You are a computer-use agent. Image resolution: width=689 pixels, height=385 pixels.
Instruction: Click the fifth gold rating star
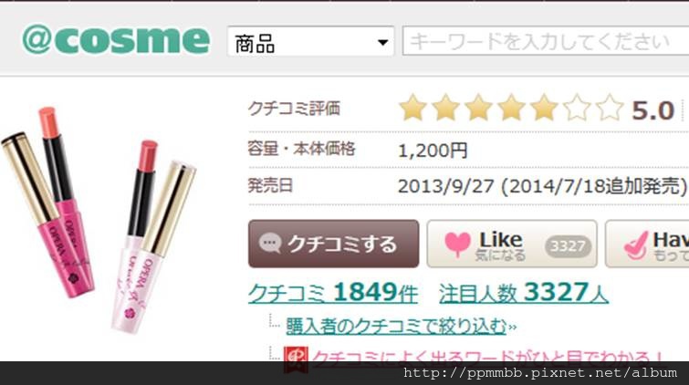(544, 108)
